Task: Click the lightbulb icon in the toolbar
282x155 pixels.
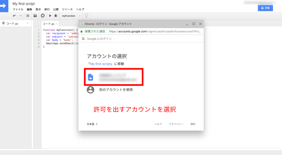Action: click(x=86, y=16)
